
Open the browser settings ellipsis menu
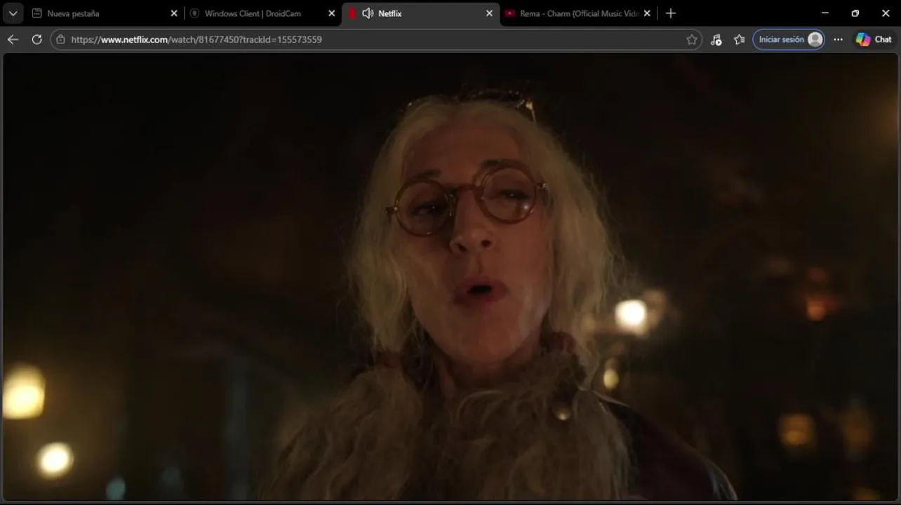[x=838, y=39]
